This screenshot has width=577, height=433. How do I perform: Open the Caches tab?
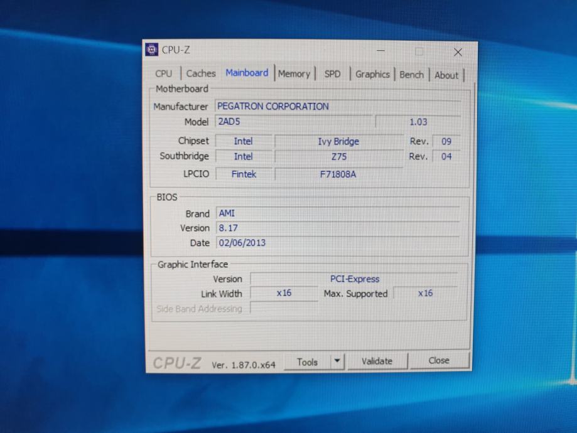coord(200,73)
